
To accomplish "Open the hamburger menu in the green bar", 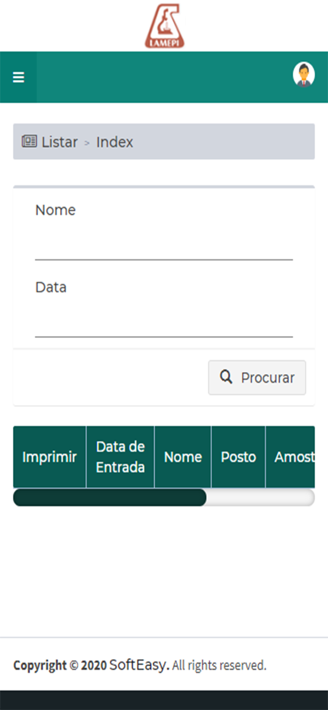I will [x=18, y=77].
